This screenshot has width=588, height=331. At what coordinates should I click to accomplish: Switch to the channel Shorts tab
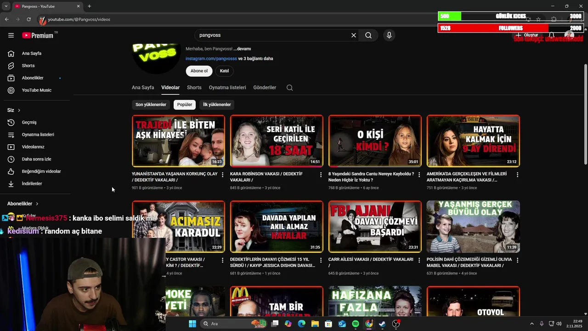click(194, 87)
